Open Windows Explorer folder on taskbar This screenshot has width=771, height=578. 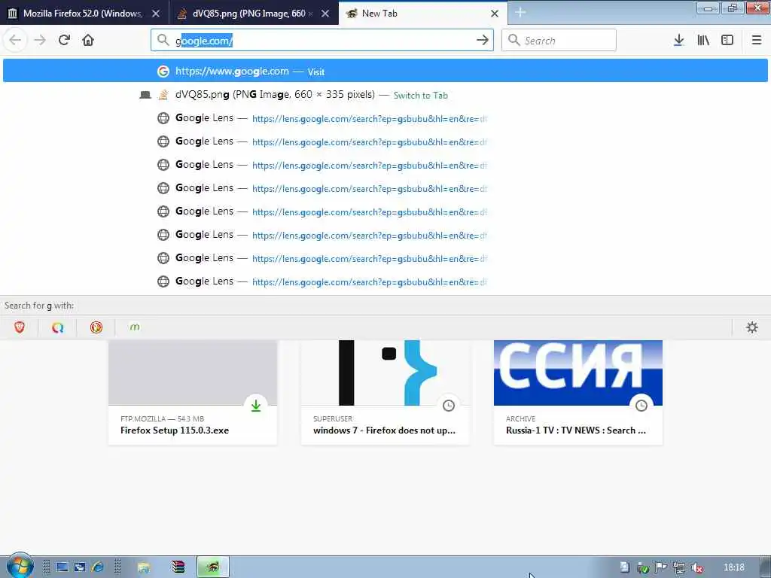coord(144,567)
